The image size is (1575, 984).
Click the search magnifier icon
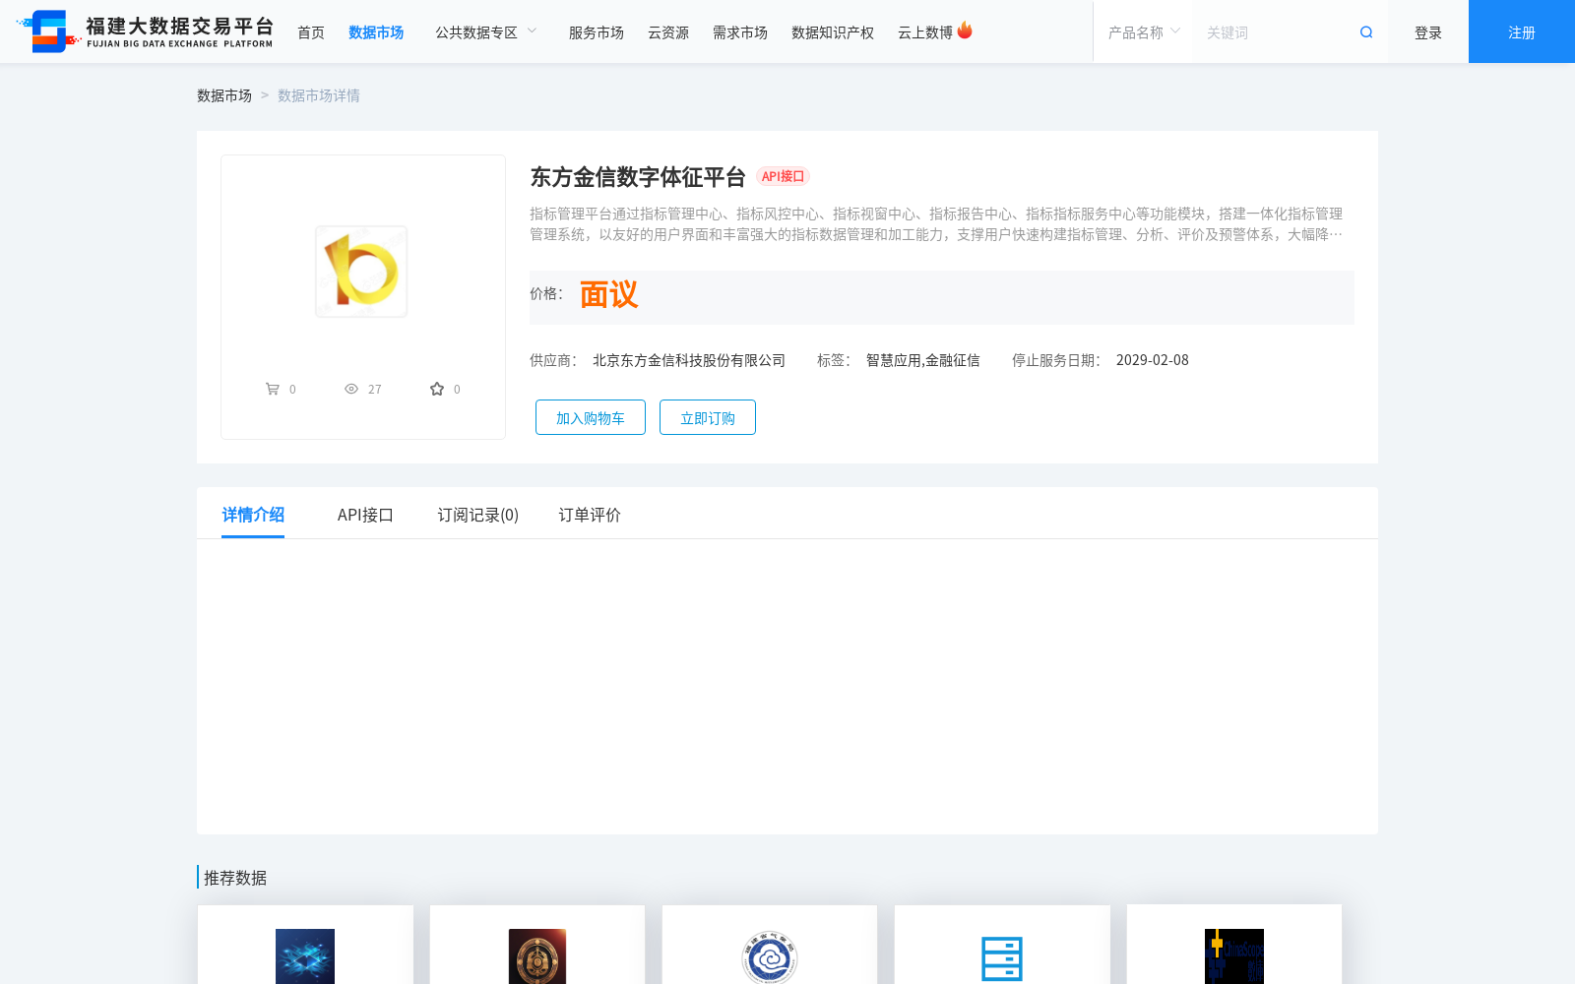click(x=1366, y=32)
